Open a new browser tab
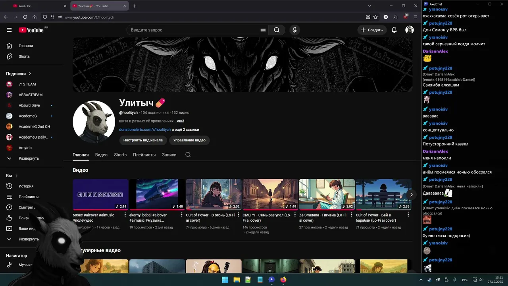The width and height of the screenshot is (508, 286). pyautogui.click(x=135, y=6)
